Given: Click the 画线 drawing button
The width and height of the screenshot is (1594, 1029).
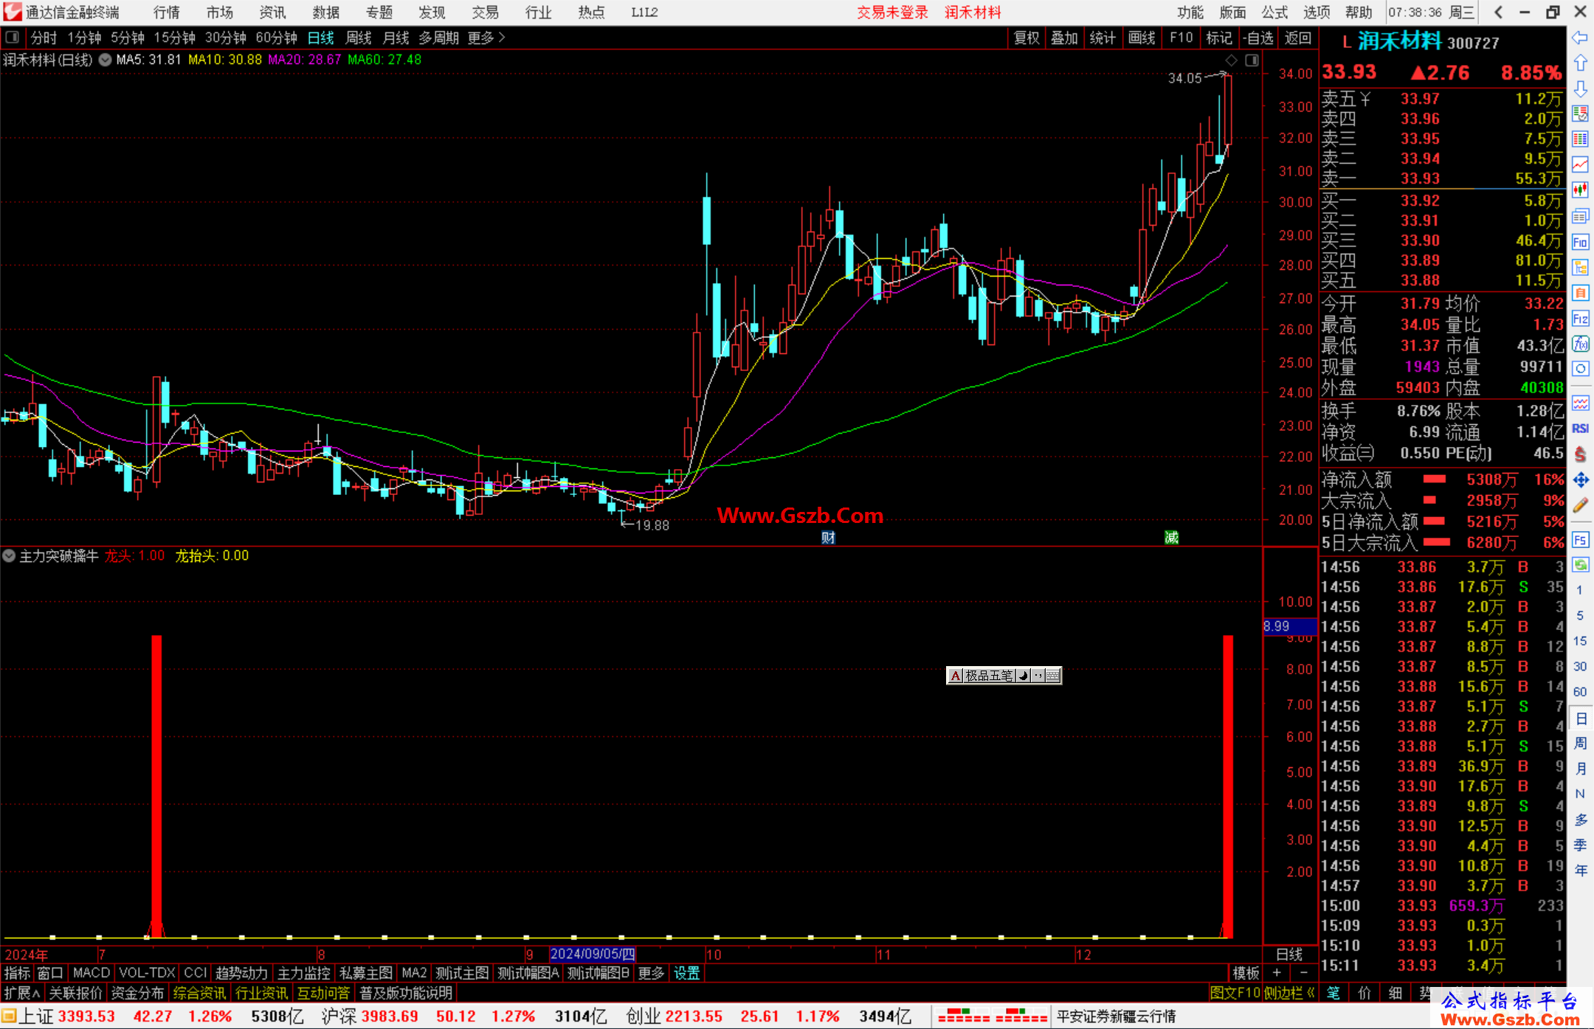Looking at the screenshot, I should click(1142, 38).
